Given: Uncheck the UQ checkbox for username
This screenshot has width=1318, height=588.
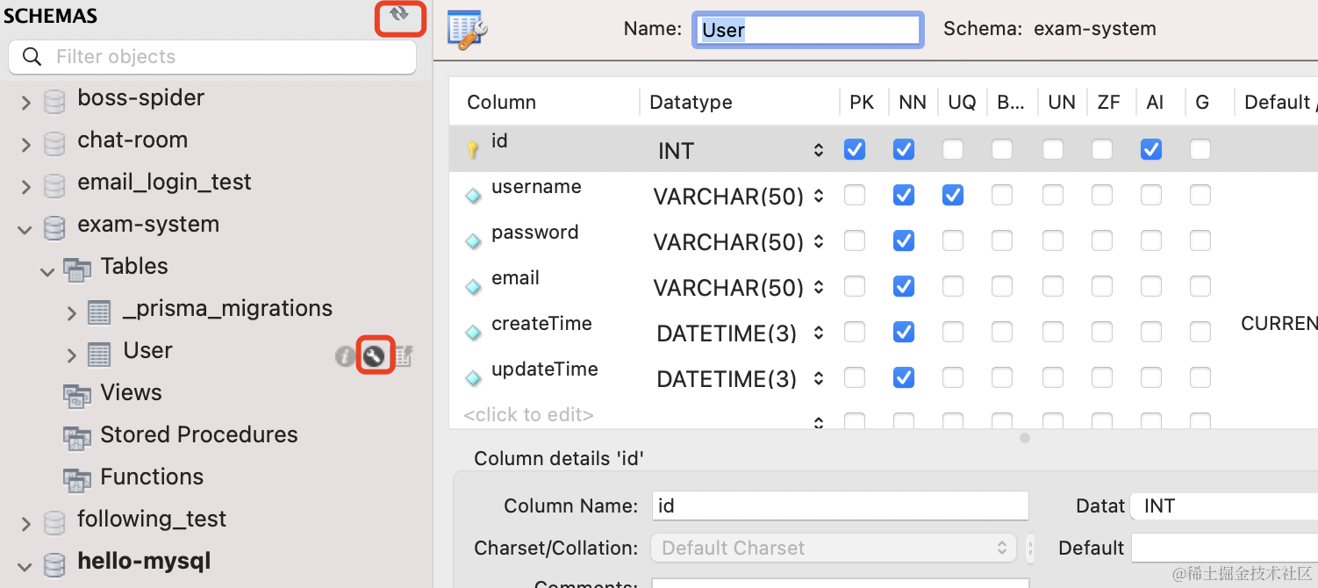Looking at the screenshot, I should (x=953, y=196).
